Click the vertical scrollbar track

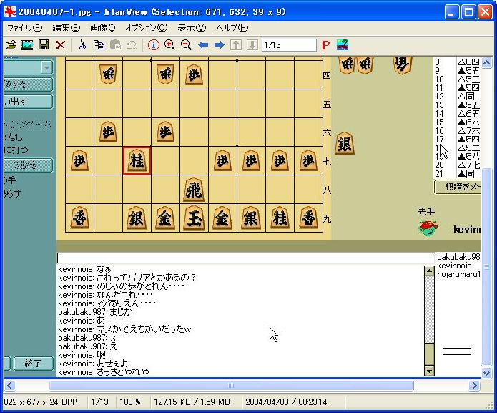pos(488,286)
